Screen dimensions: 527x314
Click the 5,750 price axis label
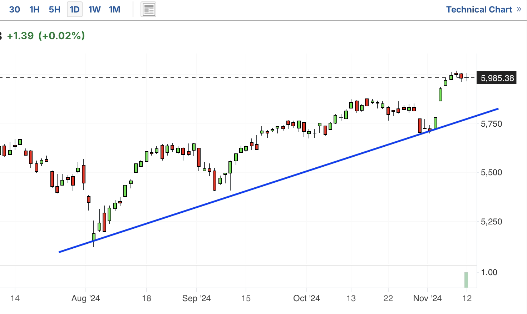492,124
